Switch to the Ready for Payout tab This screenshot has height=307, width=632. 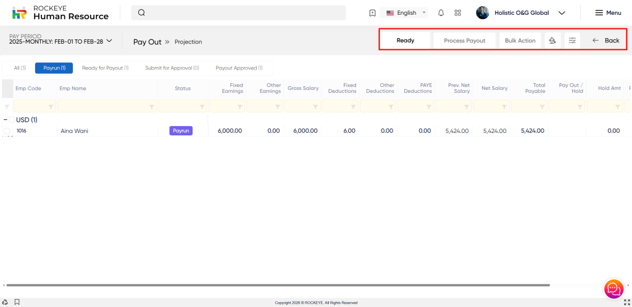pyautogui.click(x=105, y=68)
